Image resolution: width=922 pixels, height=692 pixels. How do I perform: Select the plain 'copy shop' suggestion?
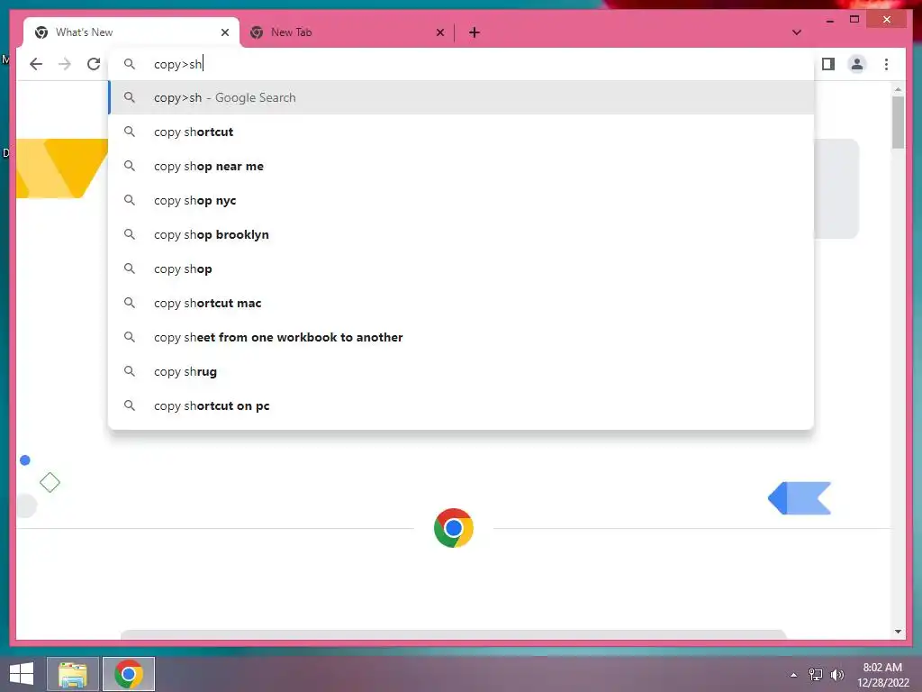click(x=462, y=269)
